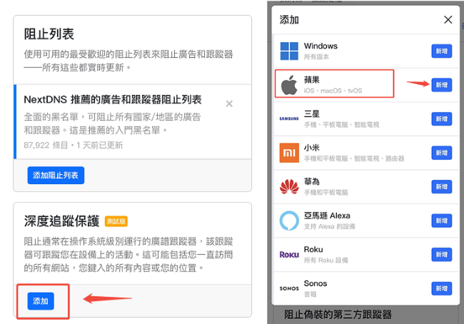Click the '添加' dialog title
The height and width of the screenshot is (324, 464).
(x=289, y=20)
